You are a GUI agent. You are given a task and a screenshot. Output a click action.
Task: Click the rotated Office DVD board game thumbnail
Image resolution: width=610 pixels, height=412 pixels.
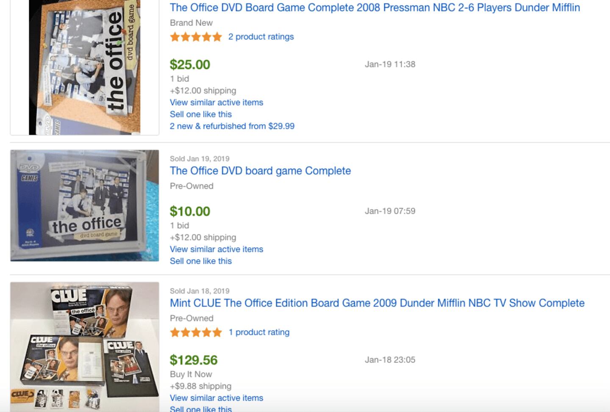coord(85,67)
